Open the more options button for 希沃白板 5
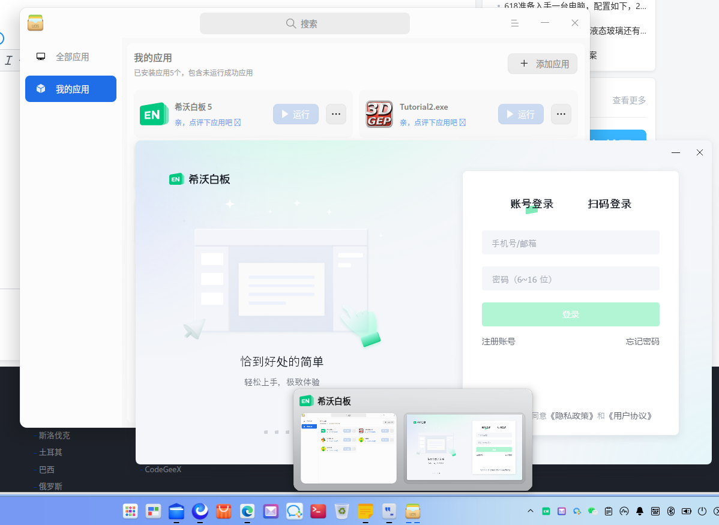Viewport: 719px width, 525px height. pyautogui.click(x=336, y=114)
